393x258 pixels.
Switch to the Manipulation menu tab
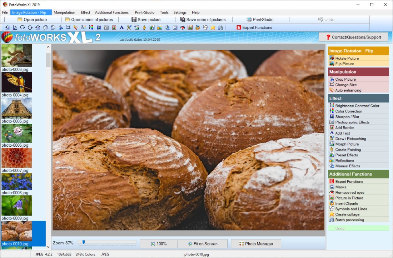coord(65,12)
